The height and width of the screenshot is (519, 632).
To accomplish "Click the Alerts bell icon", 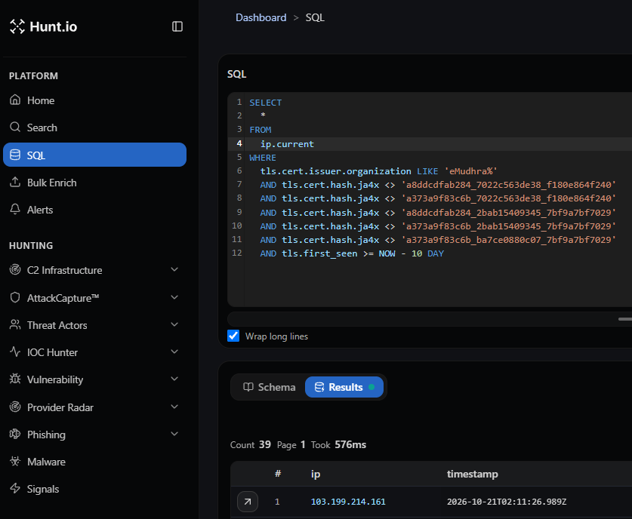I will click(15, 210).
